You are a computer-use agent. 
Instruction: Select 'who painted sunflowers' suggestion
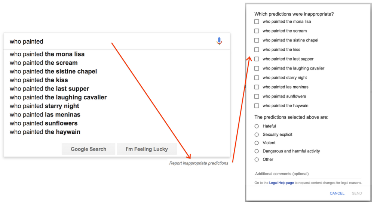(x=43, y=123)
